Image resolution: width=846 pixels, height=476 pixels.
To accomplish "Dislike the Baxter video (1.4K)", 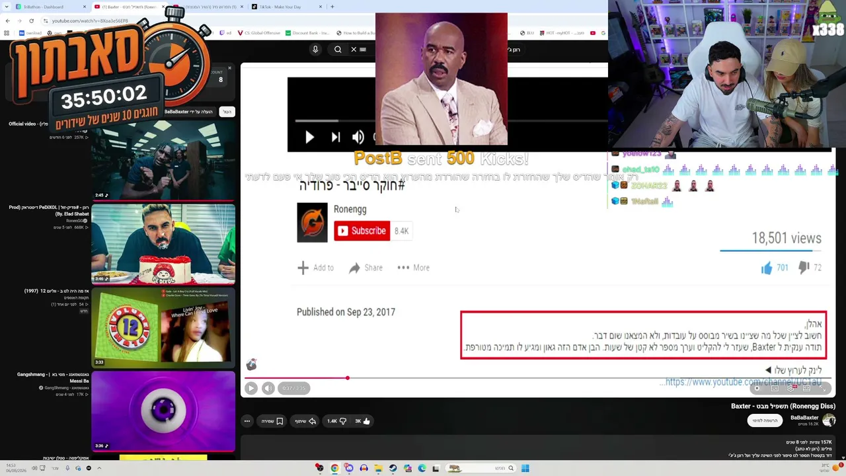I will [x=337, y=421].
